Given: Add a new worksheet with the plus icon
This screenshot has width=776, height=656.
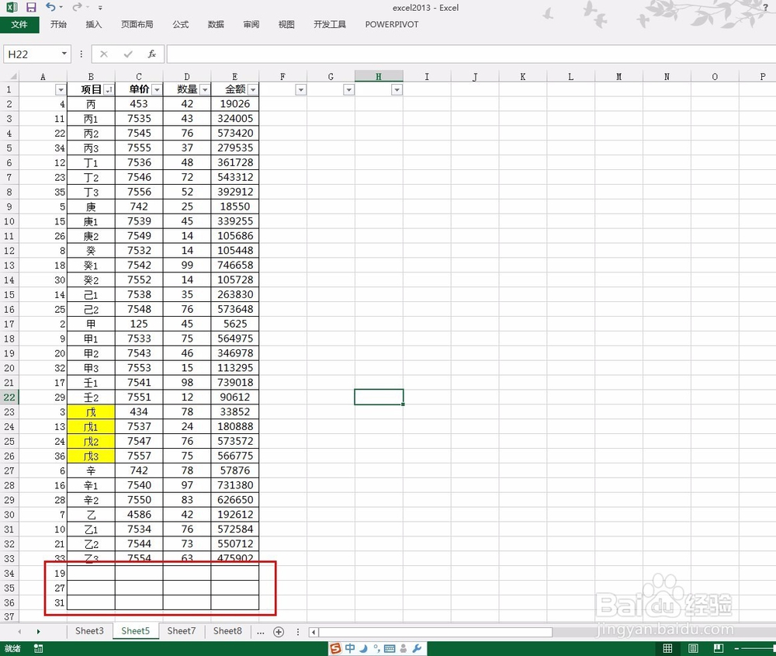Looking at the screenshot, I should coord(278,631).
